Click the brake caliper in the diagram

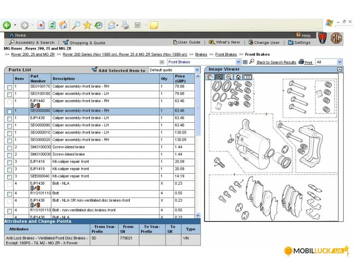pyautogui.click(x=253, y=144)
